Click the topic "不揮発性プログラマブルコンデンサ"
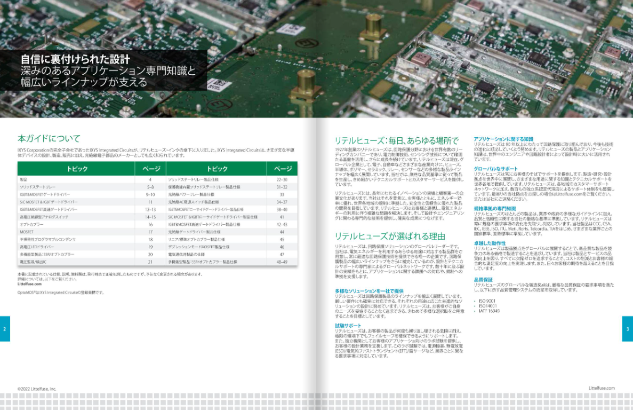 [x=47, y=240]
